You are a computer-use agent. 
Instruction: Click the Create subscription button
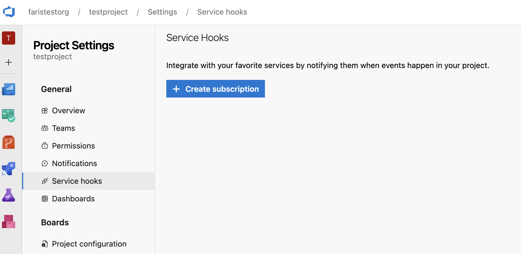[x=215, y=89]
